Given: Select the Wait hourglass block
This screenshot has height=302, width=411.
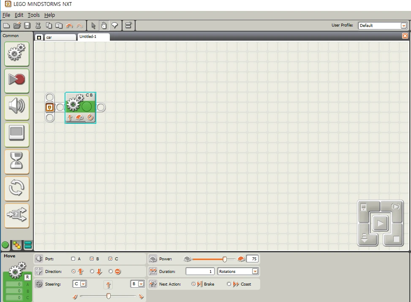Looking at the screenshot, I should (17, 162).
